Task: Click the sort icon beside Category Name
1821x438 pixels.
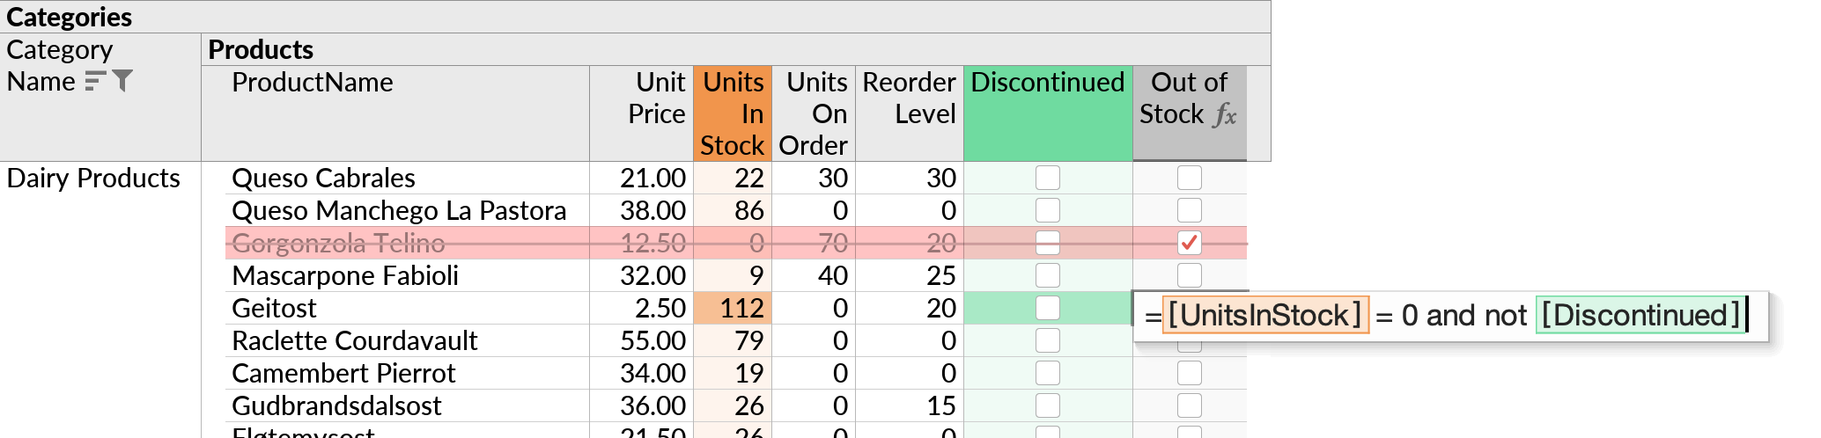Action: tap(95, 82)
